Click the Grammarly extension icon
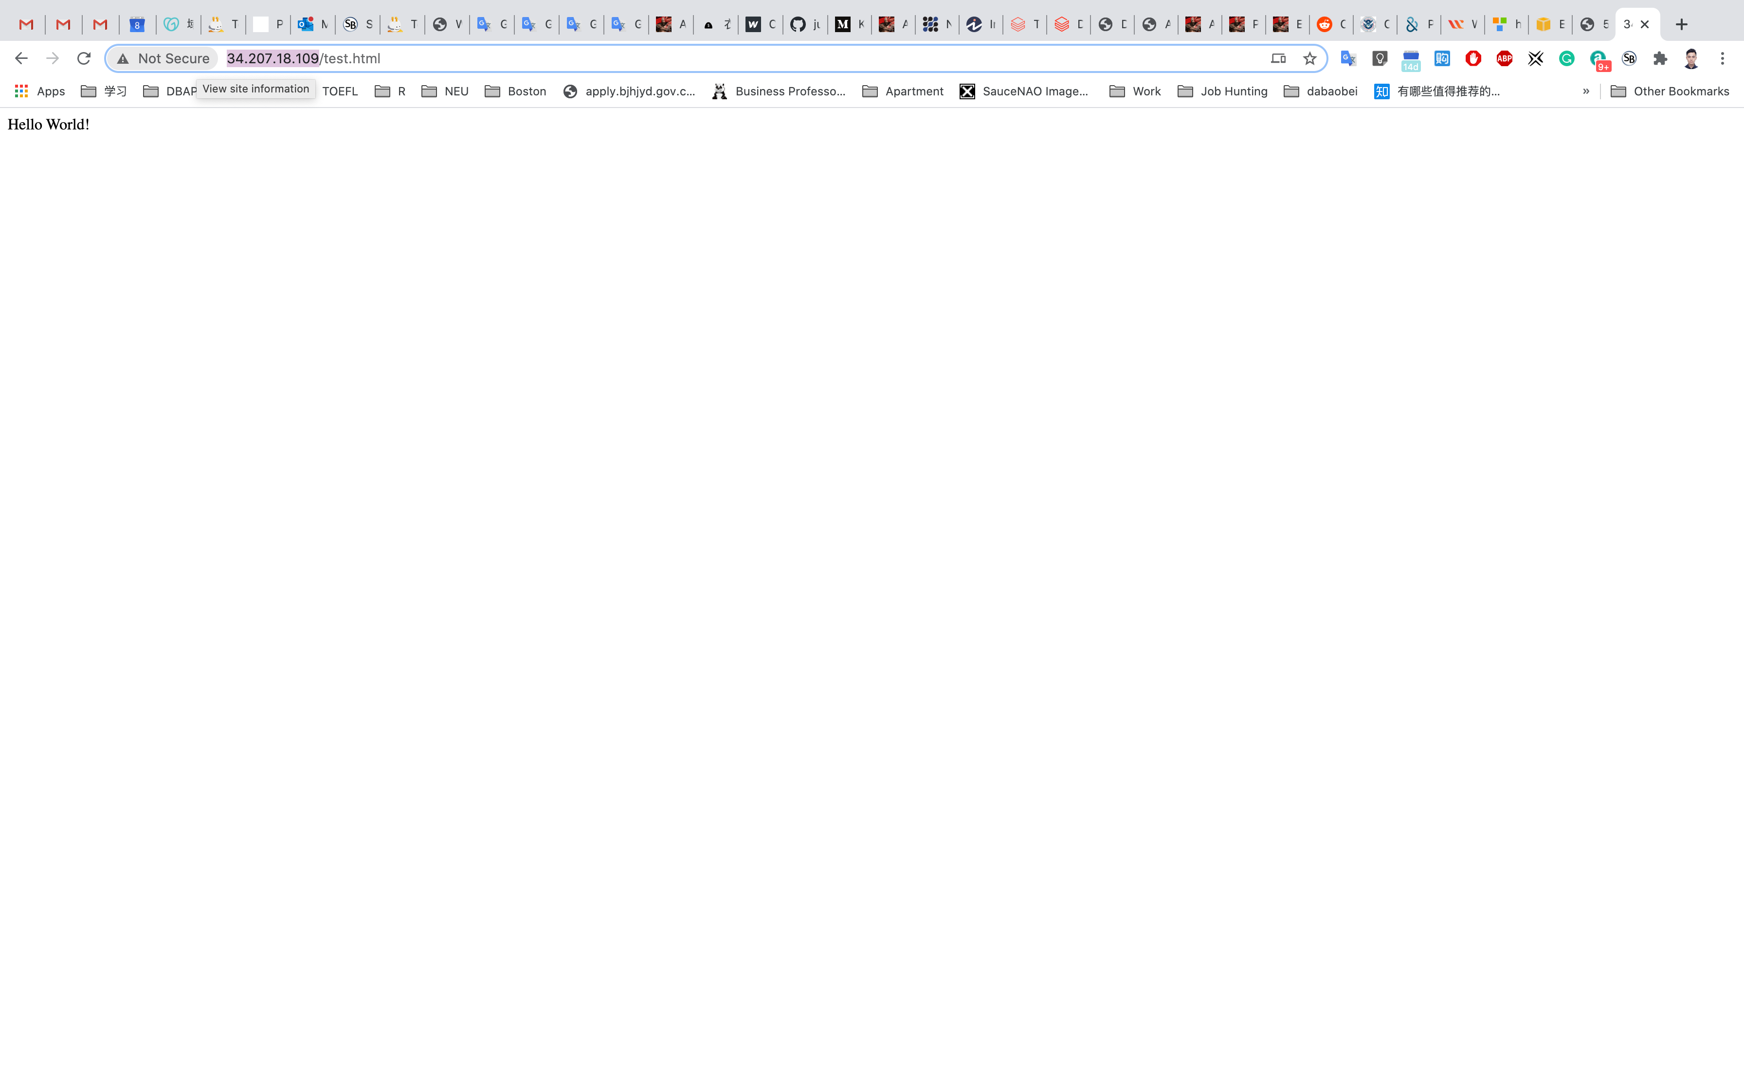 [1567, 58]
